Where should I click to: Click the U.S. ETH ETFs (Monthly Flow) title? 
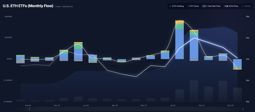pyautogui.click(x=28, y=6)
